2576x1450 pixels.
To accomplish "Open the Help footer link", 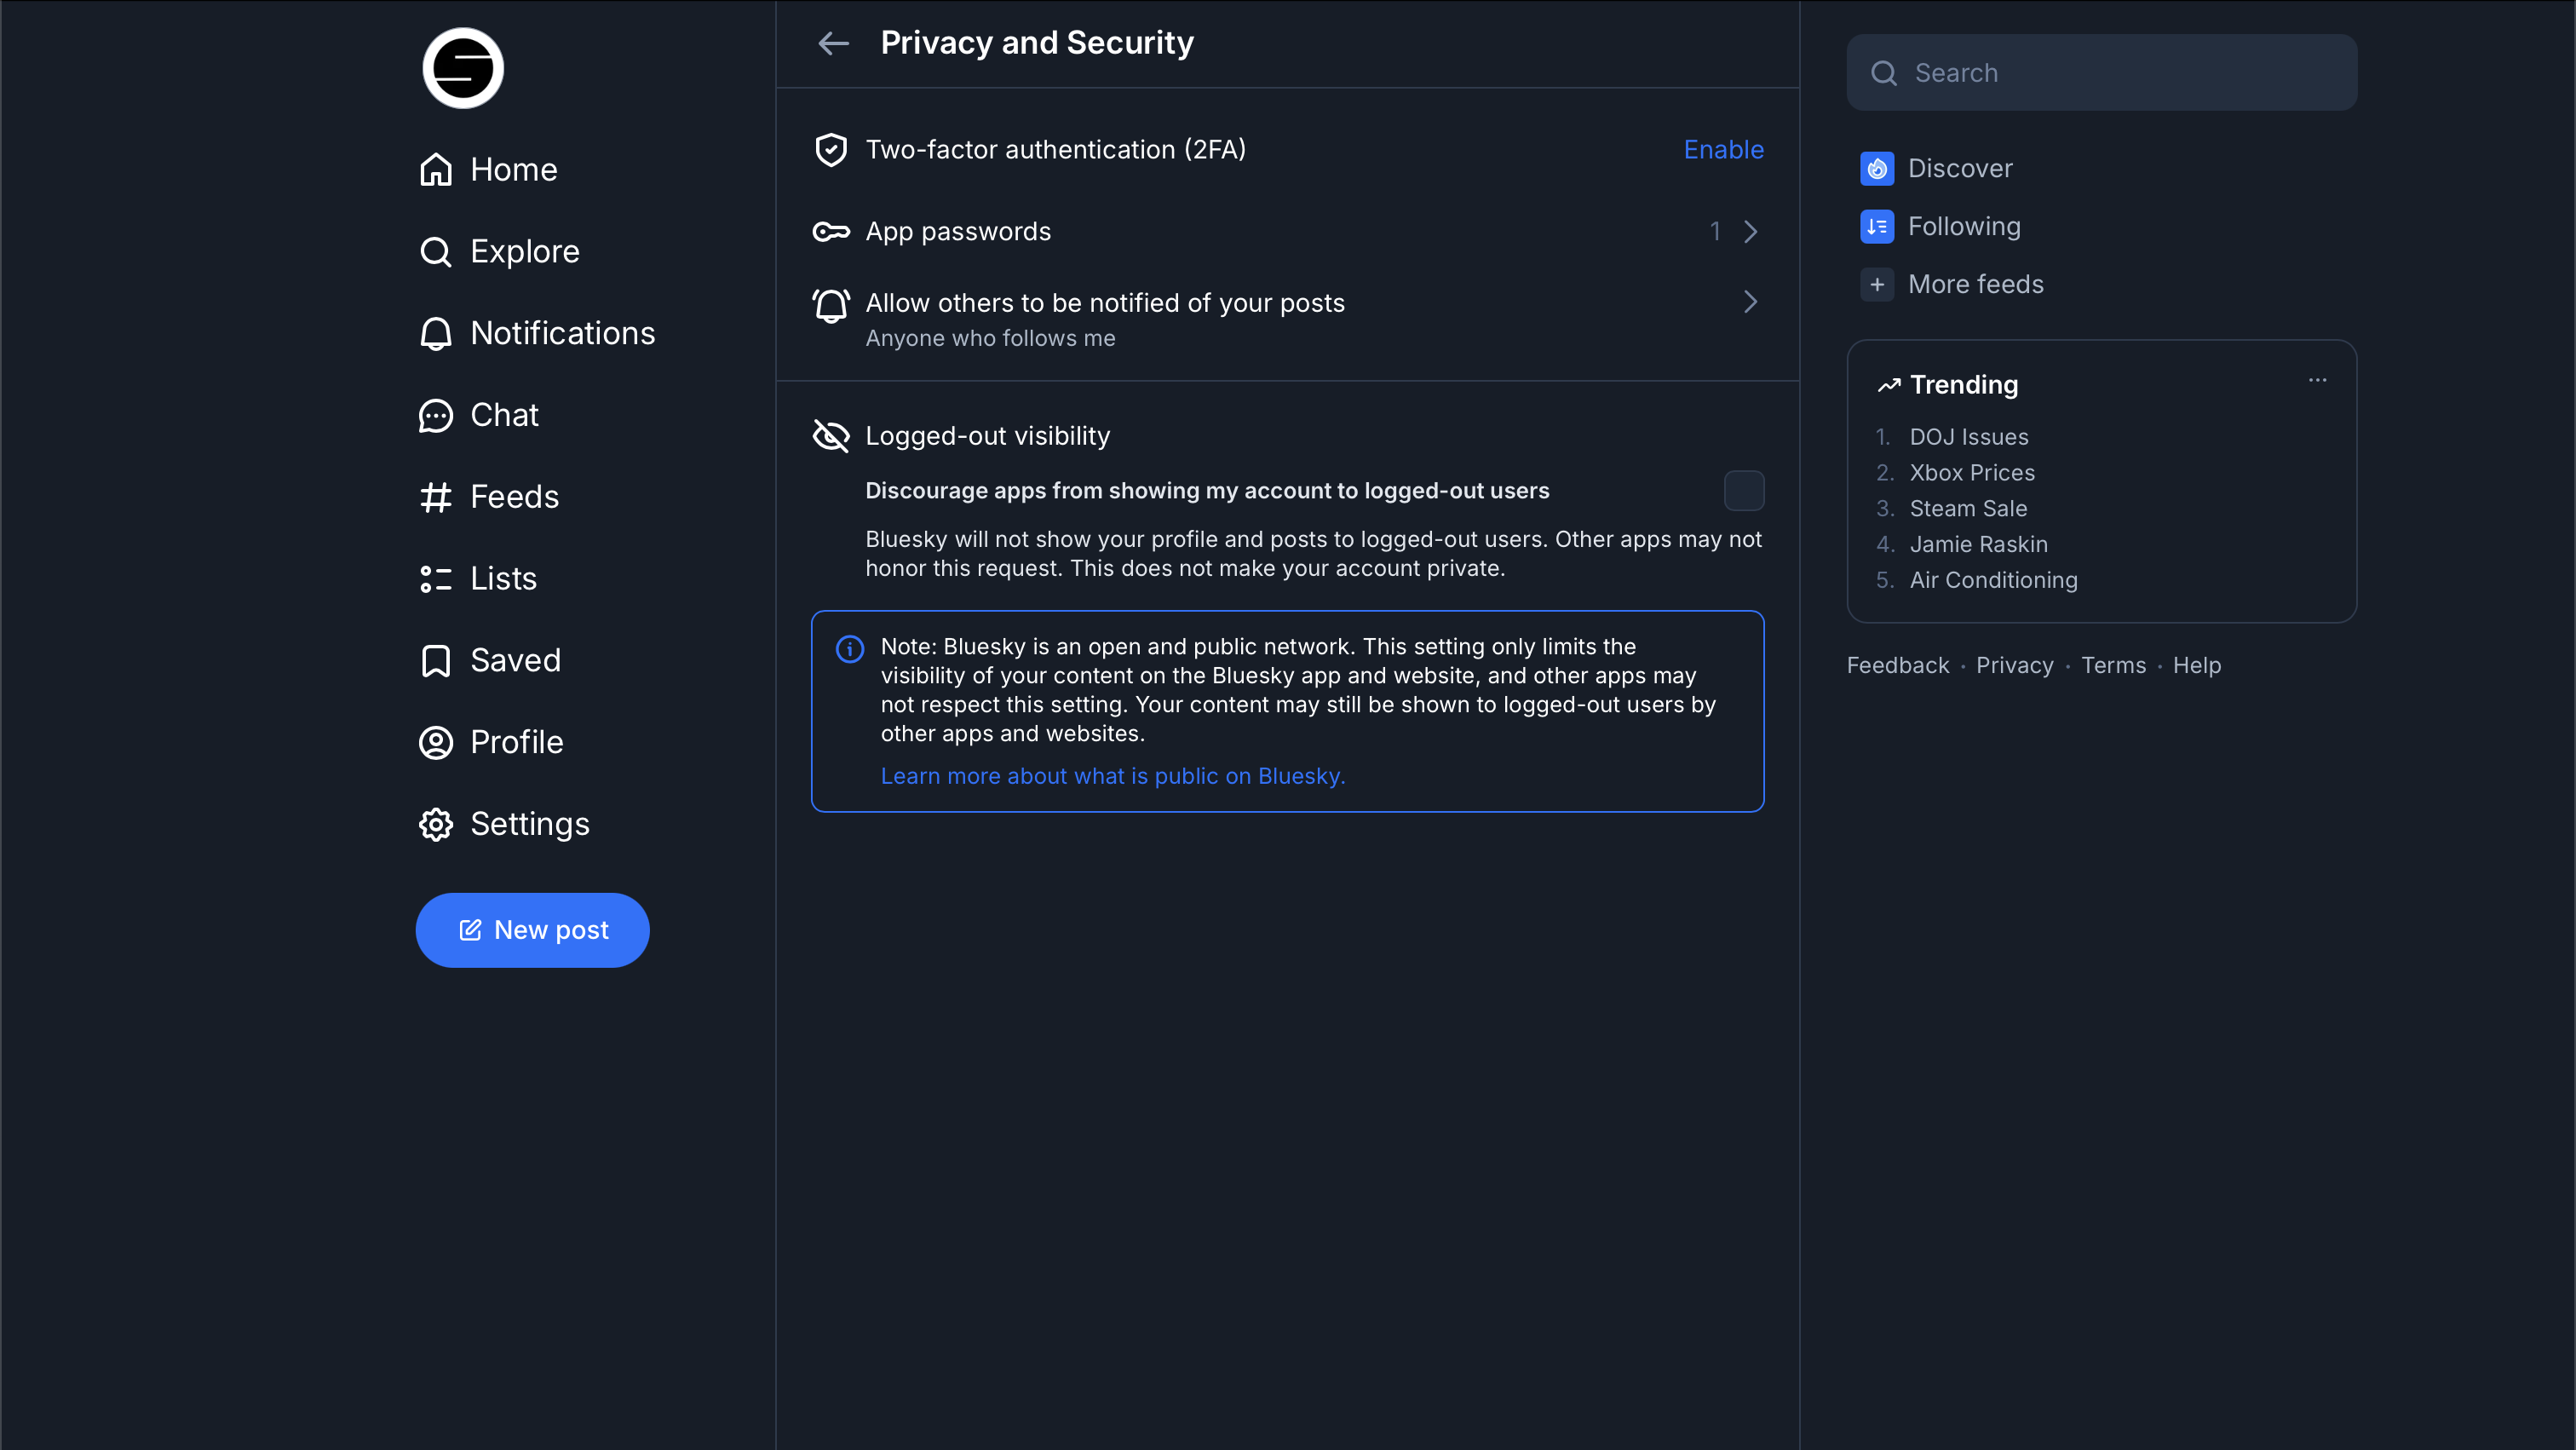I will point(2196,665).
